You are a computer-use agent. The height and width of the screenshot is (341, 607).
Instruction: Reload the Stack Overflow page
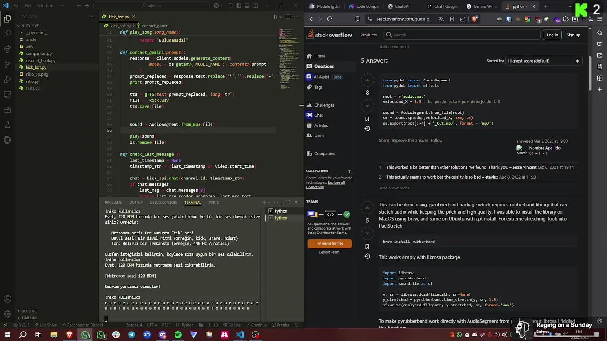[330, 19]
